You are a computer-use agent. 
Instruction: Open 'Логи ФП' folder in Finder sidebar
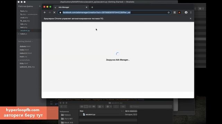(x=67, y=118)
